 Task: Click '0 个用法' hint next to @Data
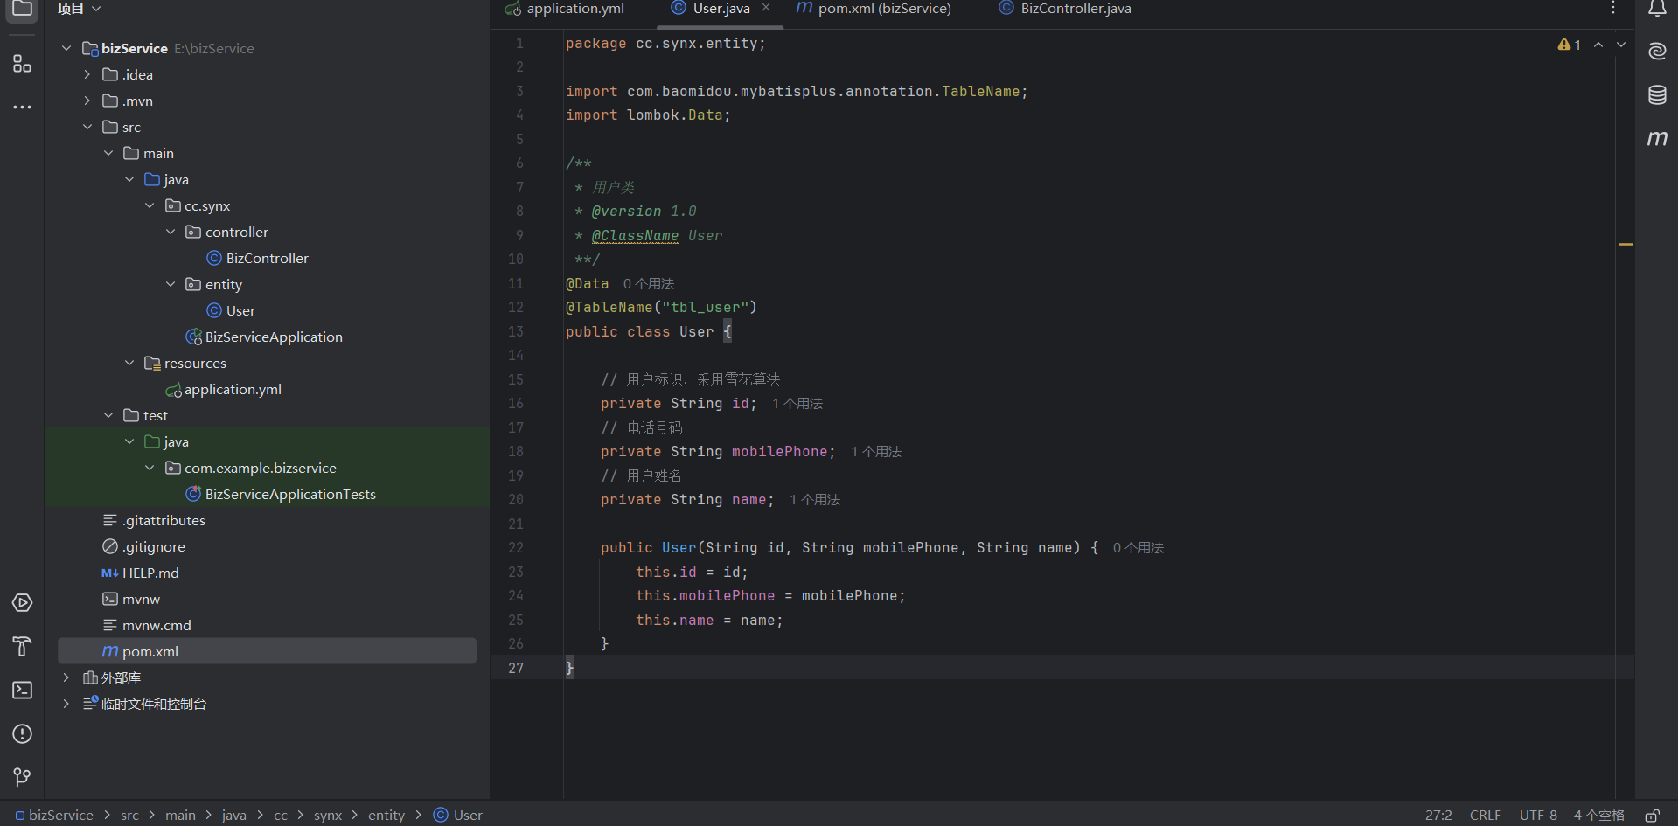649,284
